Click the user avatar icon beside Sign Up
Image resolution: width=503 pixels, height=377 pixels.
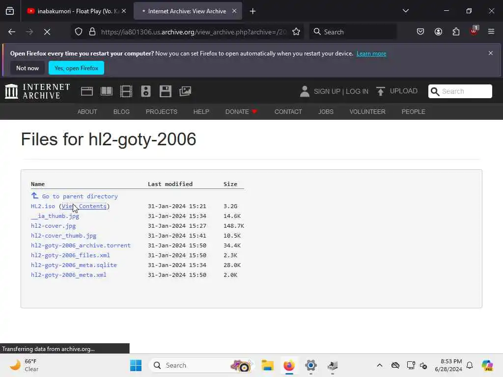point(305,91)
